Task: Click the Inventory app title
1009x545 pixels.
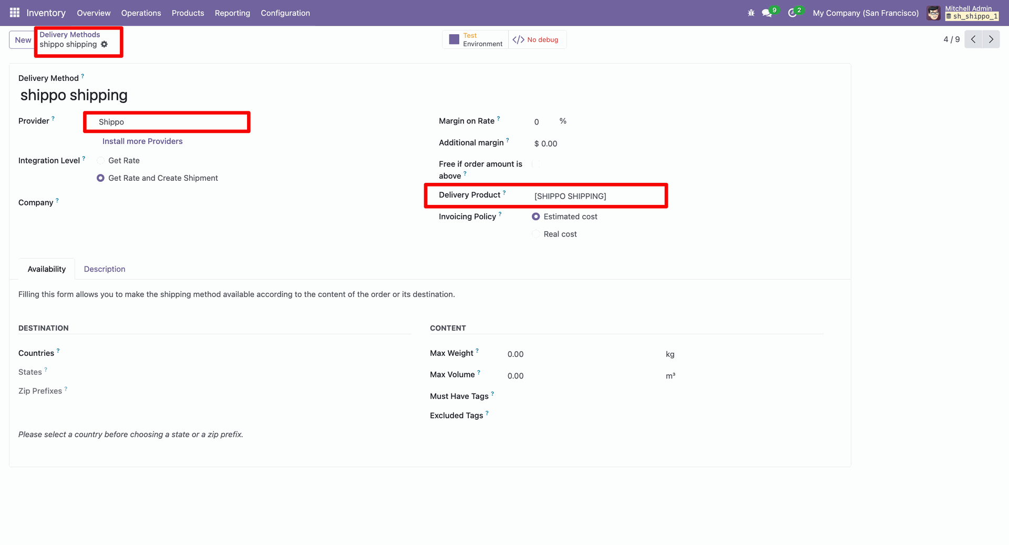Action: click(46, 13)
